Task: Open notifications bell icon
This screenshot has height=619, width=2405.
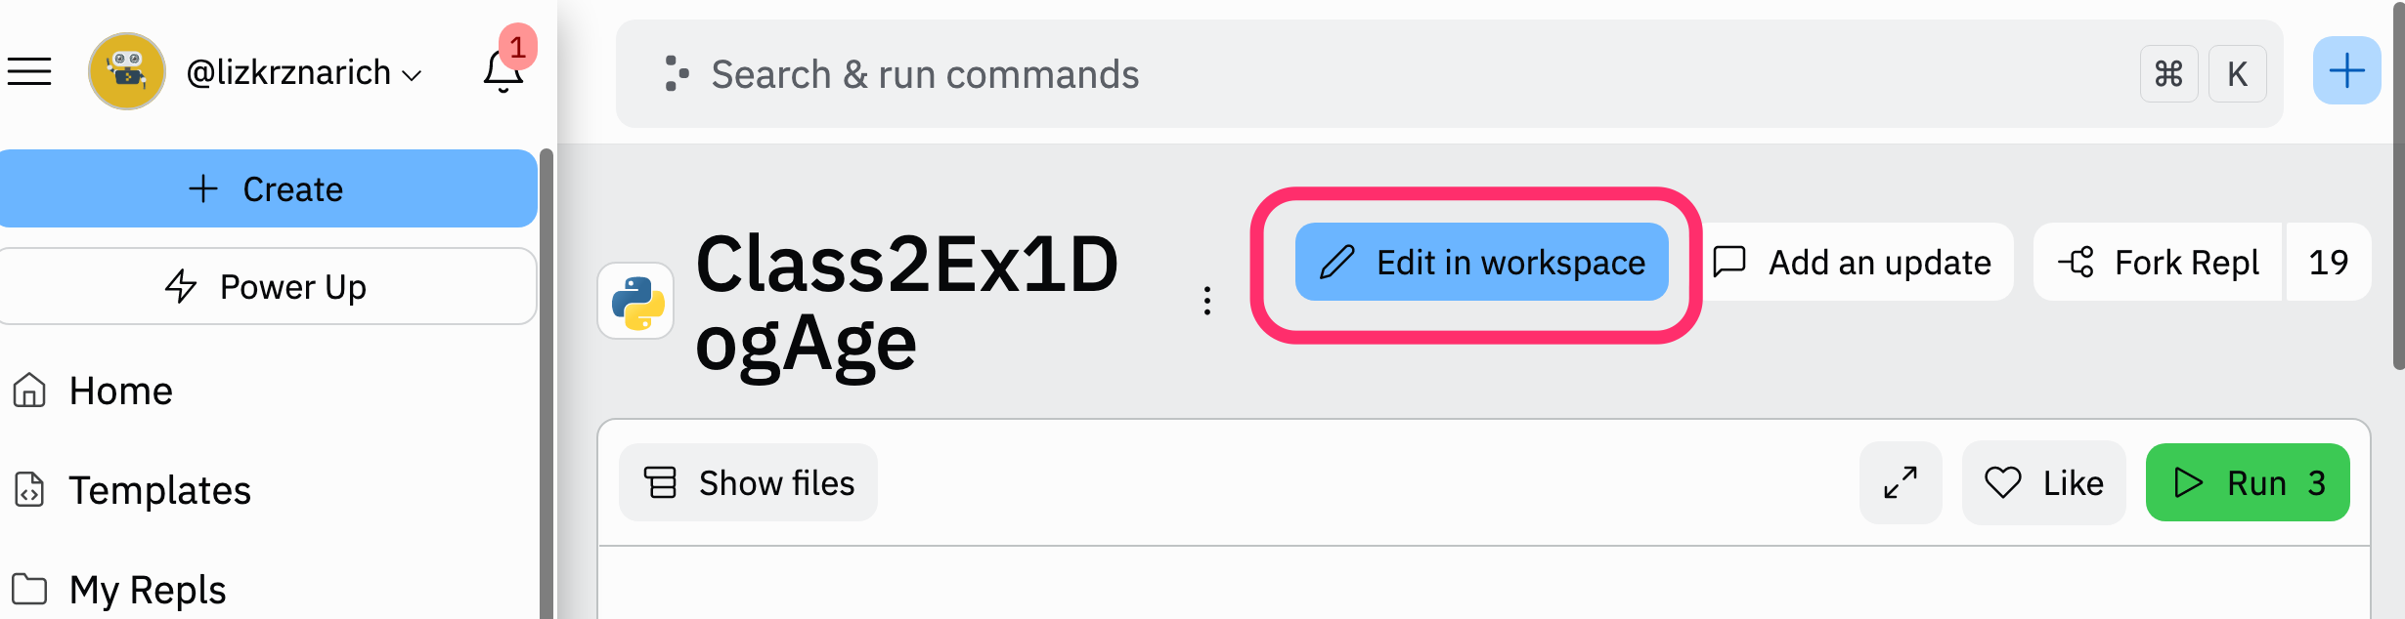Action: coord(503,71)
